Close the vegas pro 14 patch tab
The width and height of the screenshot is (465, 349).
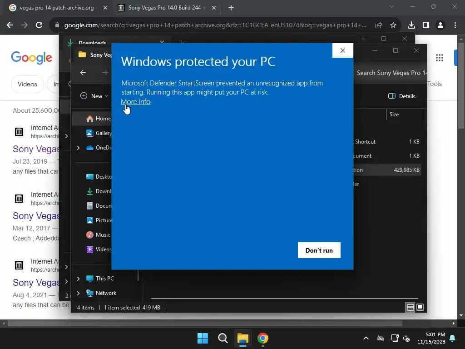click(105, 8)
